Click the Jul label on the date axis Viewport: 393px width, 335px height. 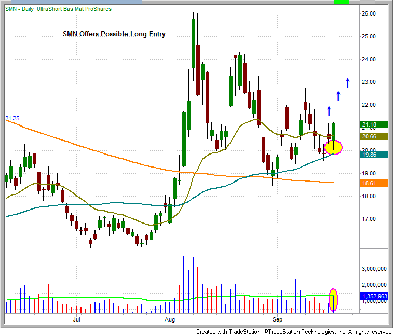tap(77, 321)
